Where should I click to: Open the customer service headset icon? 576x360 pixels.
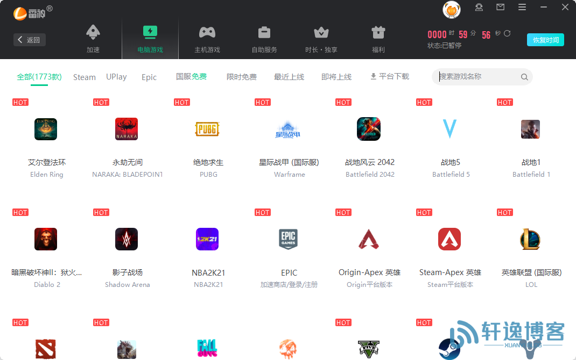coord(479,8)
